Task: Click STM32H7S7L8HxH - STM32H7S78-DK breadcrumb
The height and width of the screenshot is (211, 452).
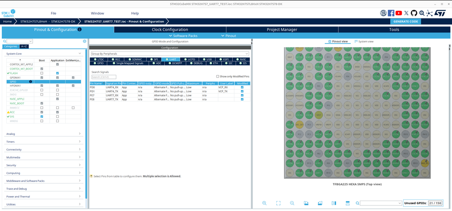Action: [48, 21]
